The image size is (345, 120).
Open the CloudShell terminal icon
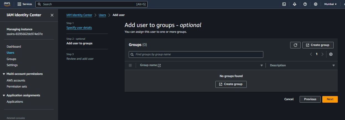tap(284, 4)
